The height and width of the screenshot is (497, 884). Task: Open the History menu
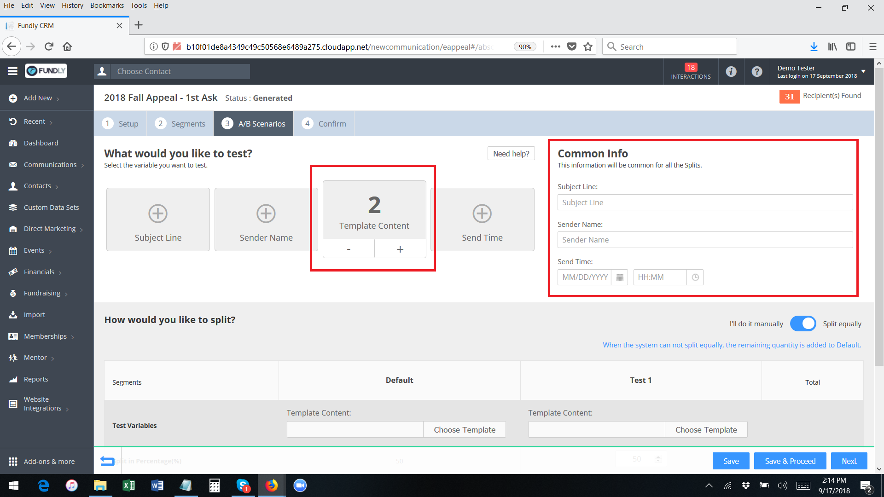tap(72, 6)
